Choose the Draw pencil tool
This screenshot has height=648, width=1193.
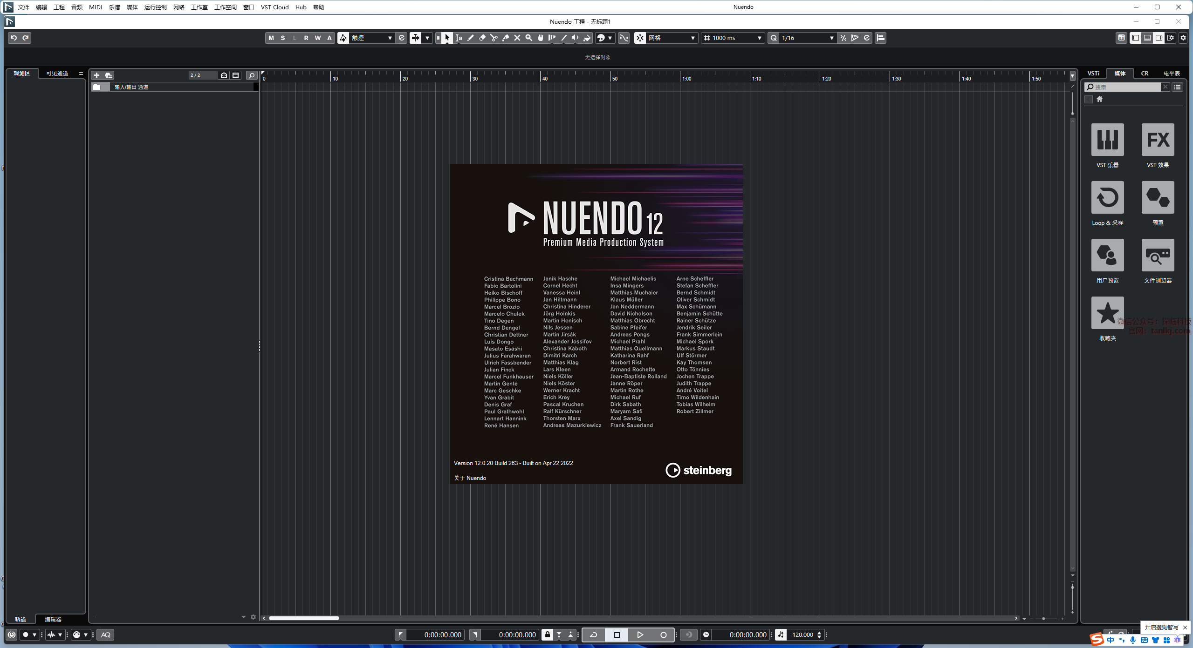(x=471, y=38)
